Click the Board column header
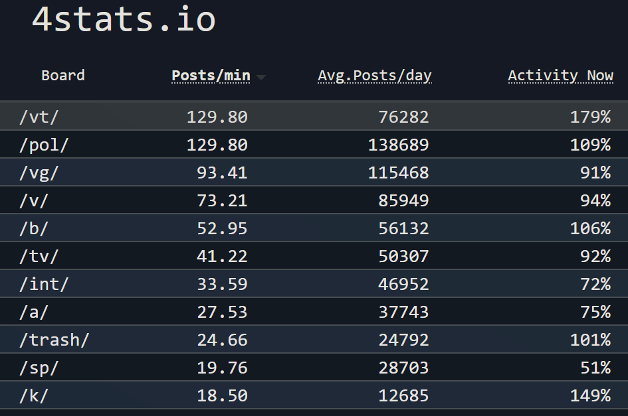628x416 pixels. pos(63,76)
